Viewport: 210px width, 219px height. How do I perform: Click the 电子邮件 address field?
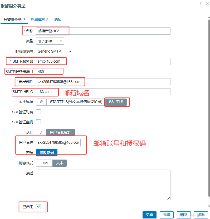(103, 82)
